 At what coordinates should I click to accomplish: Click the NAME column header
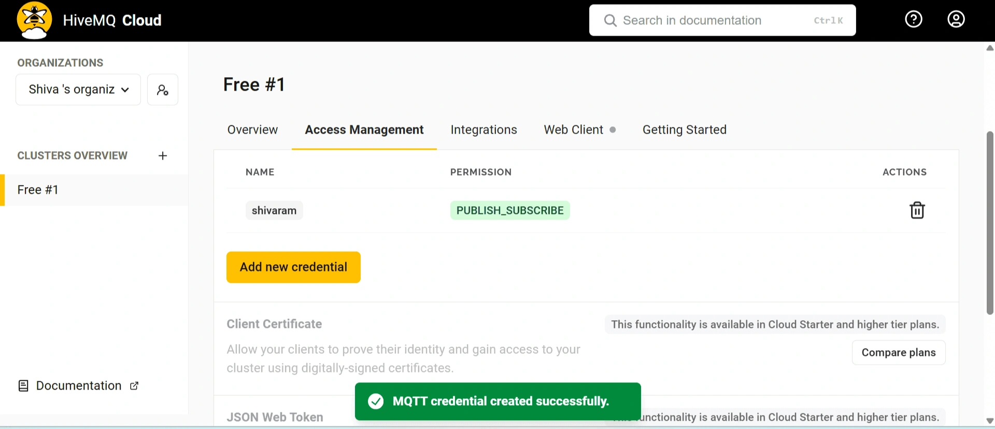pyautogui.click(x=260, y=172)
